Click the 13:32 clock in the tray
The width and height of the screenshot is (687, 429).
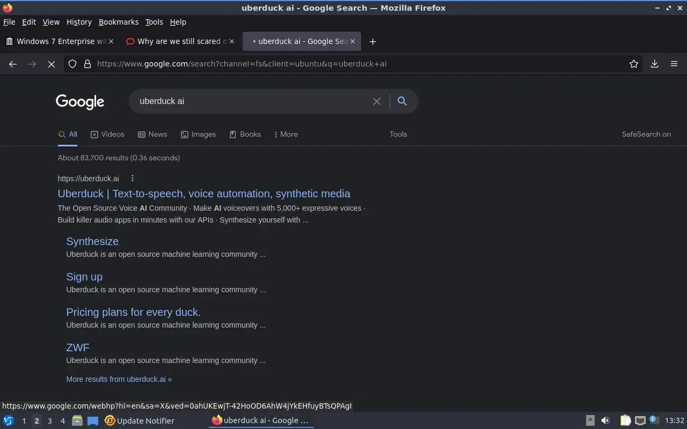(x=675, y=420)
